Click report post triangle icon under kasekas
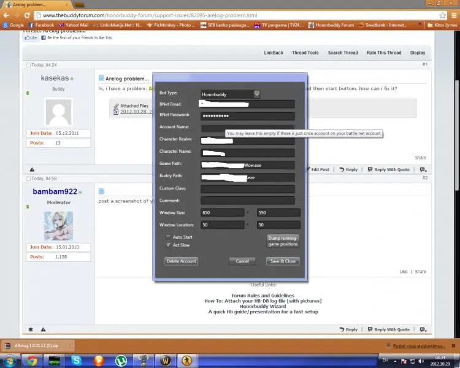The image size is (460, 368). coord(32,169)
